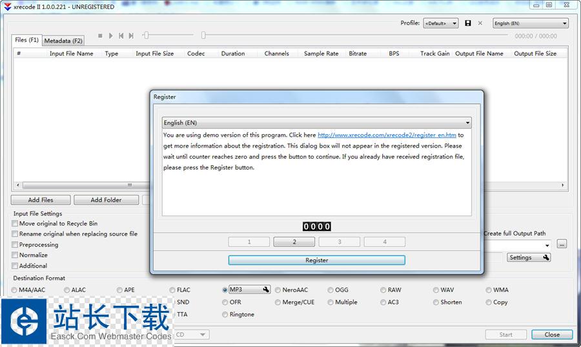Open the xrecode registration hyperlink
This screenshot has width=581, height=347.
point(387,135)
